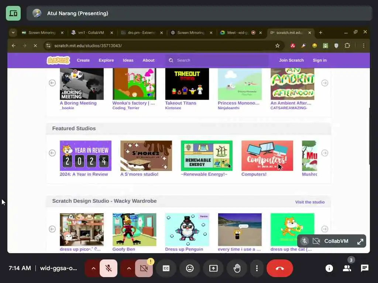Open the Chrome three-dot menu

point(364,45)
